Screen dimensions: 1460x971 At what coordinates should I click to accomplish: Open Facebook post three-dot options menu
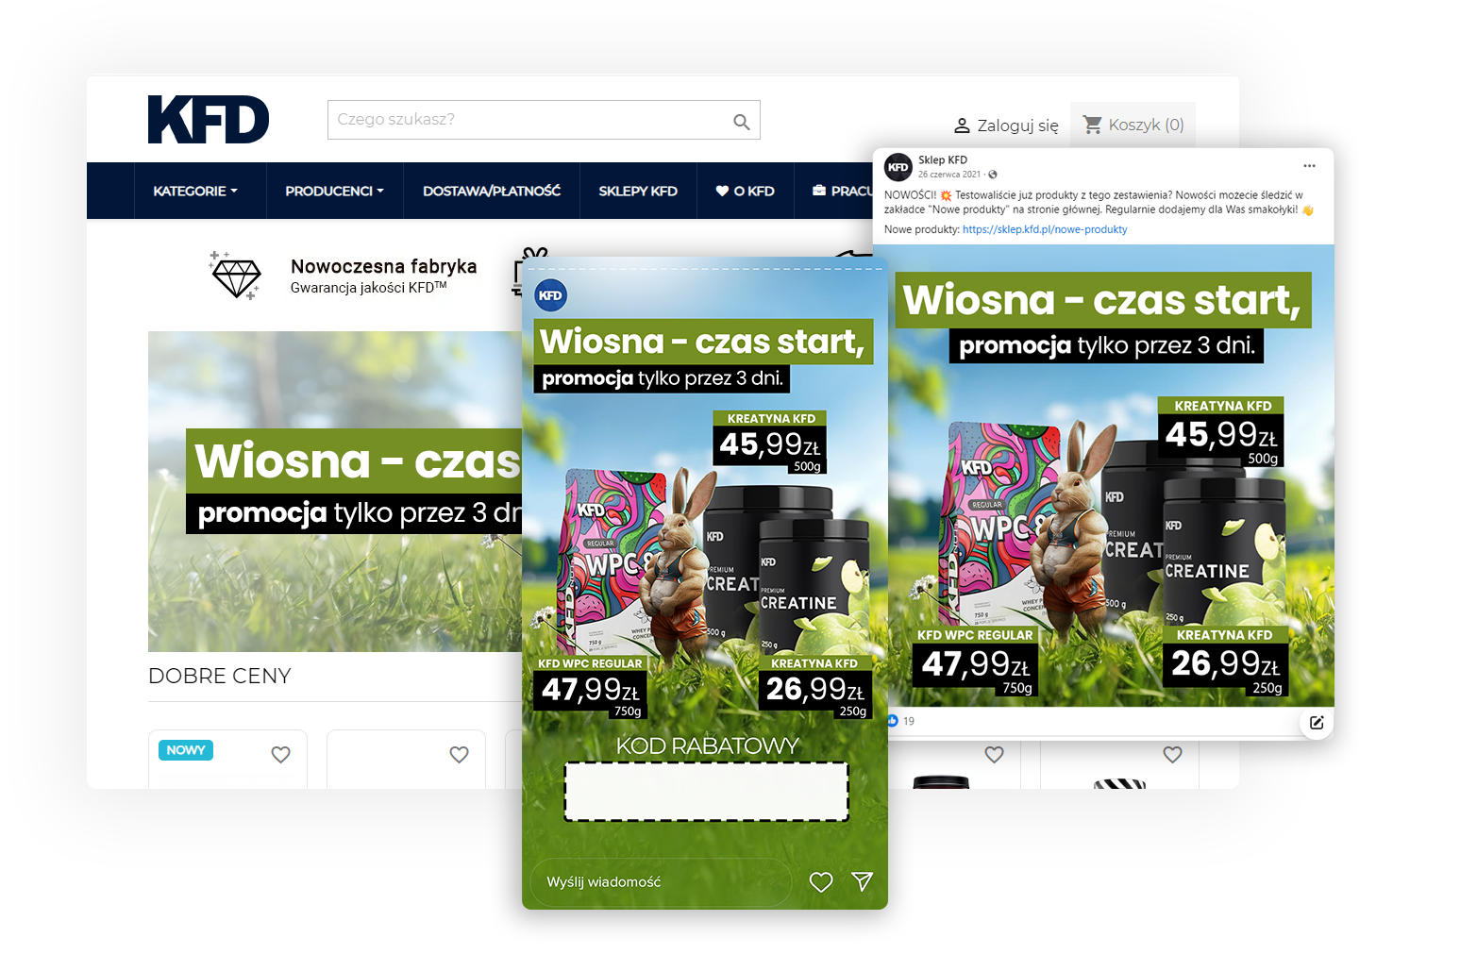1309,166
